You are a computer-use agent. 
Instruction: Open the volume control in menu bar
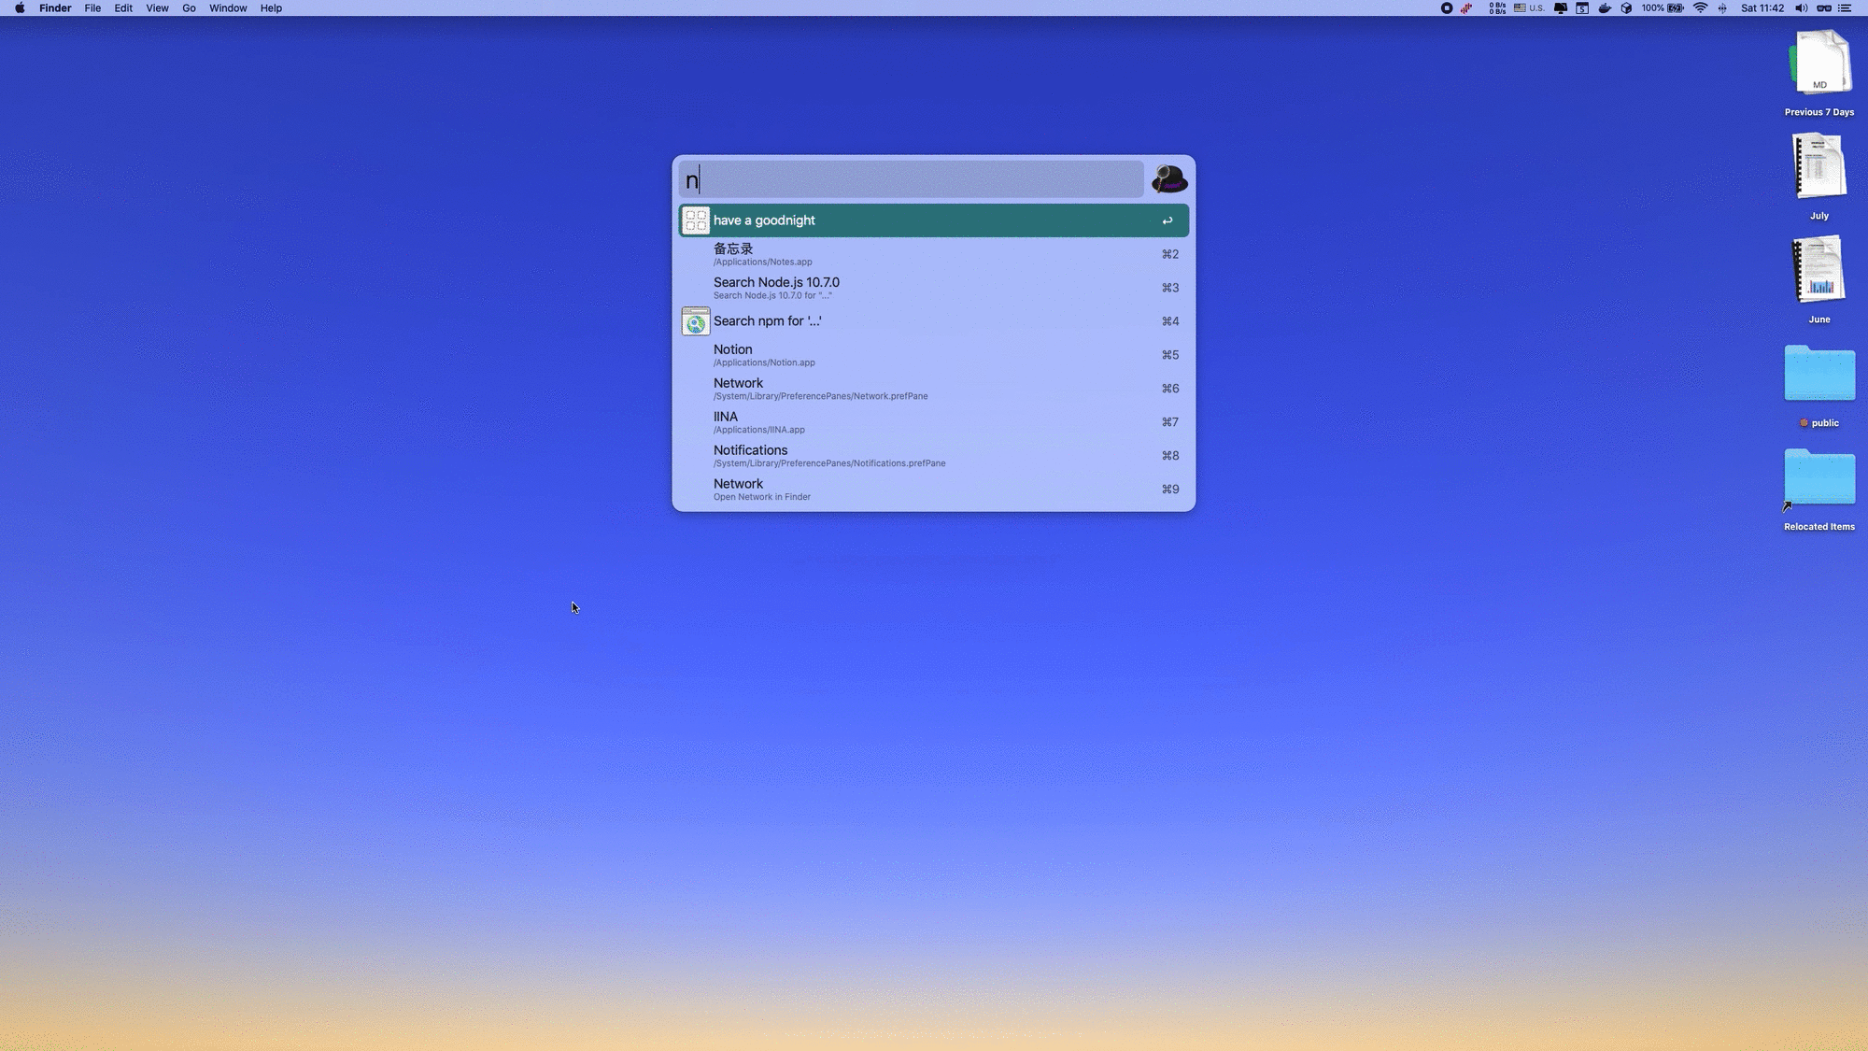click(1801, 8)
